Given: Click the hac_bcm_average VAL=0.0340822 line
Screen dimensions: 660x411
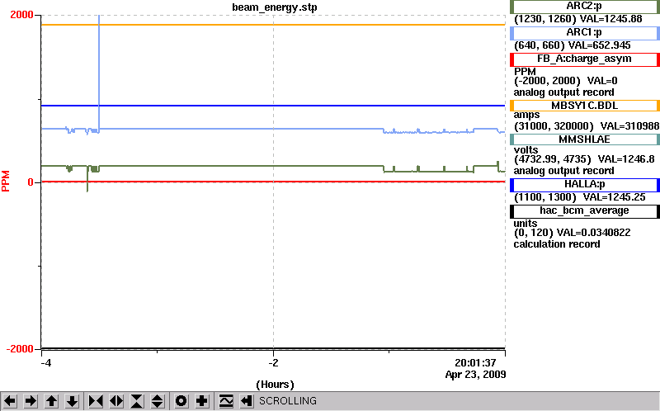Looking at the screenshot, I should pyautogui.click(x=572, y=233).
